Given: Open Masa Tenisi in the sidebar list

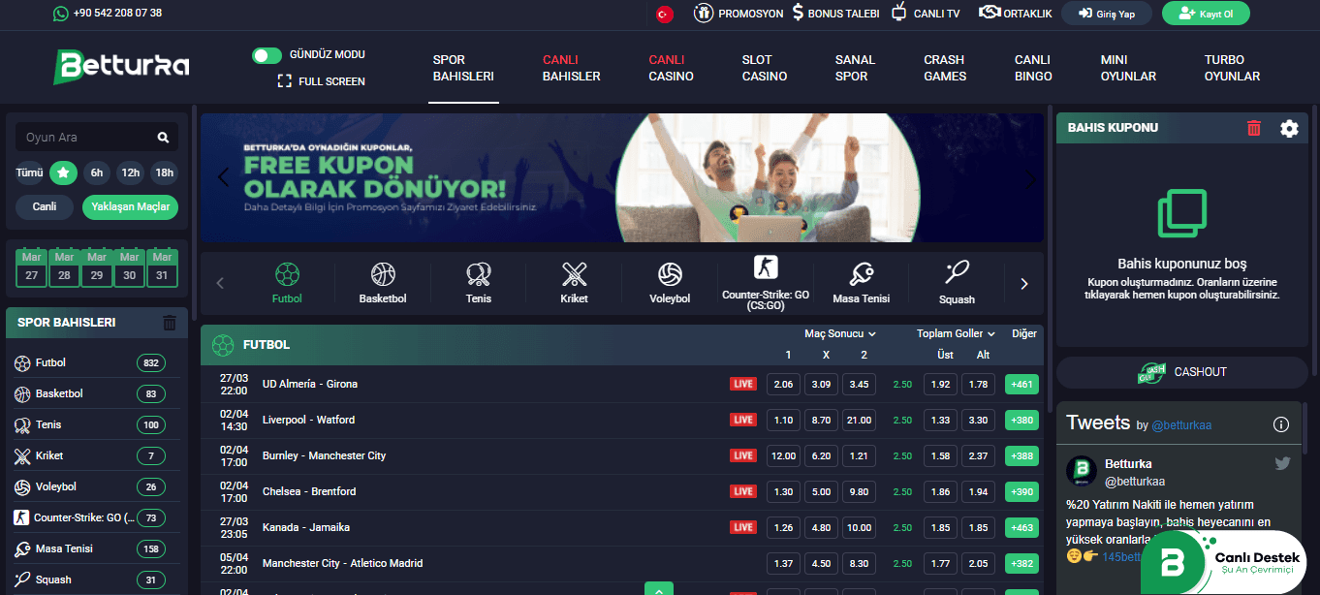Looking at the screenshot, I should click(91, 549).
